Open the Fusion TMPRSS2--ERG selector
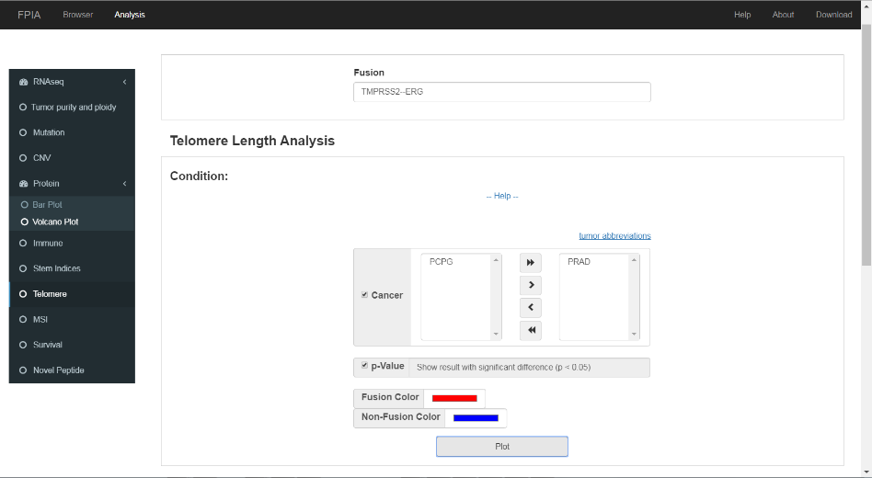Image resolution: width=872 pixels, height=478 pixels. pyautogui.click(x=501, y=92)
